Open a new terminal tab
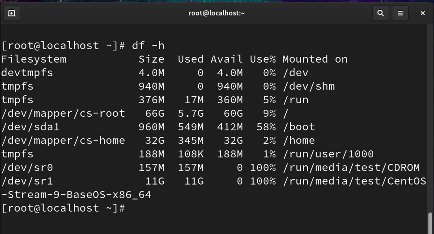Image resolution: width=434 pixels, height=234 pixels. point(12,13)
